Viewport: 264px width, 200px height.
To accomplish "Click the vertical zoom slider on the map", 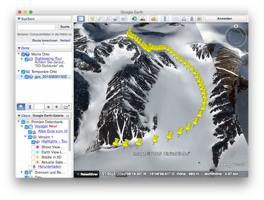I will (236, 99).
